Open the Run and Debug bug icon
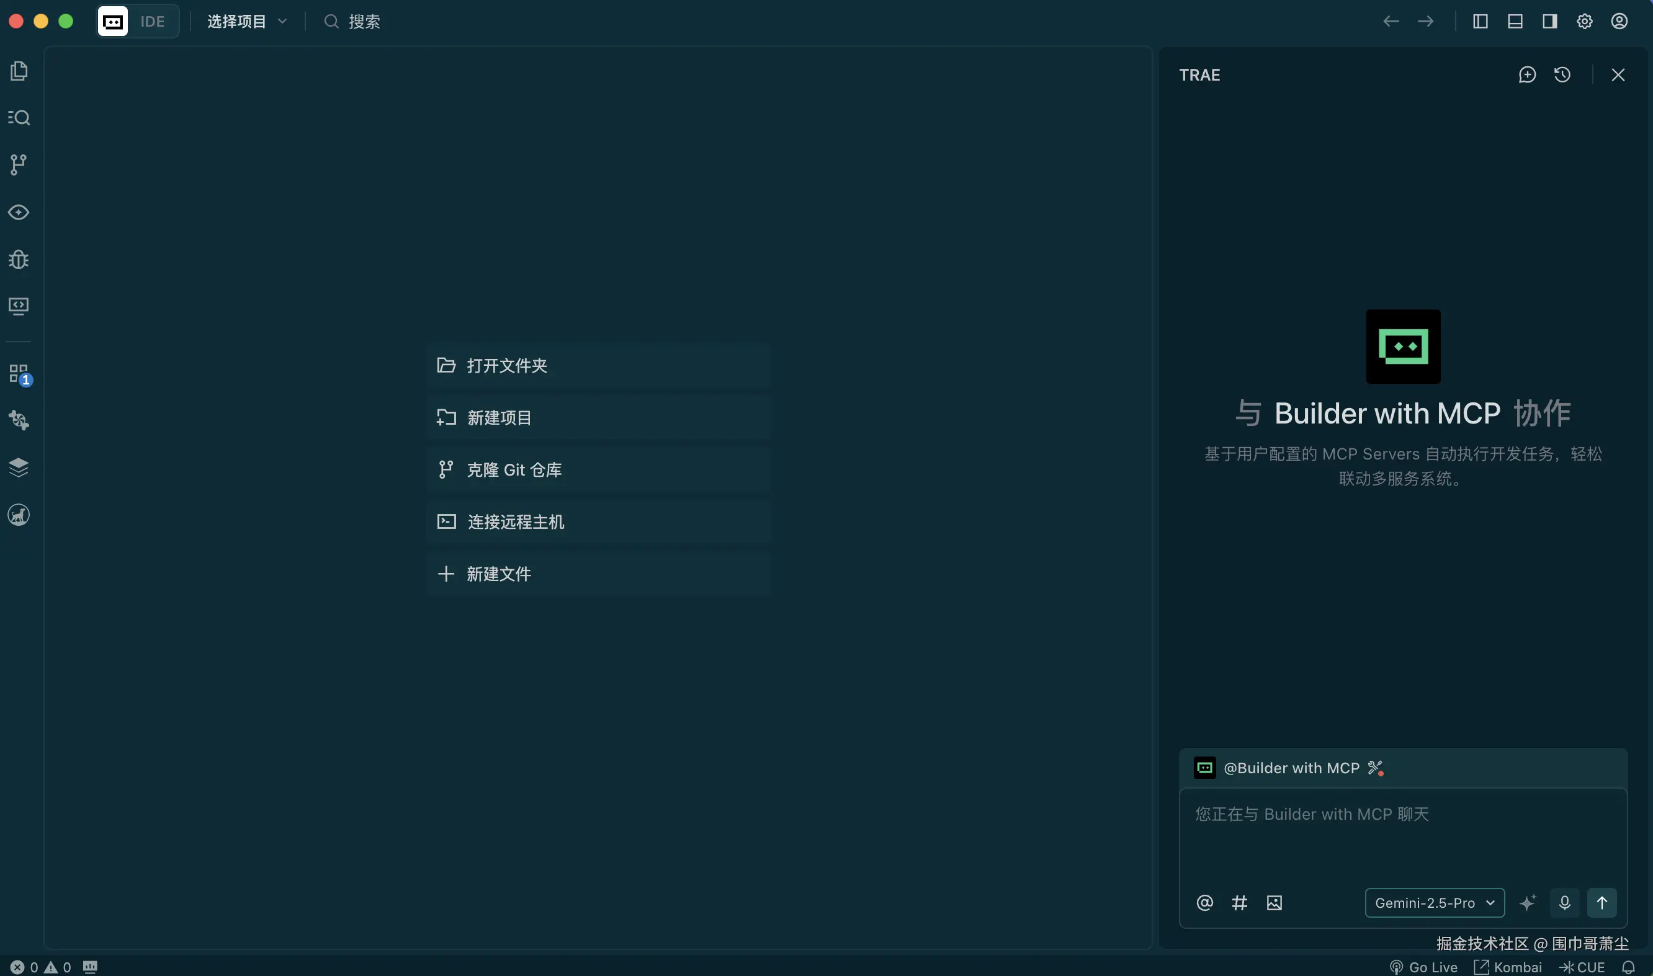This screenshot has width=1653, height=976. (19, 259)
